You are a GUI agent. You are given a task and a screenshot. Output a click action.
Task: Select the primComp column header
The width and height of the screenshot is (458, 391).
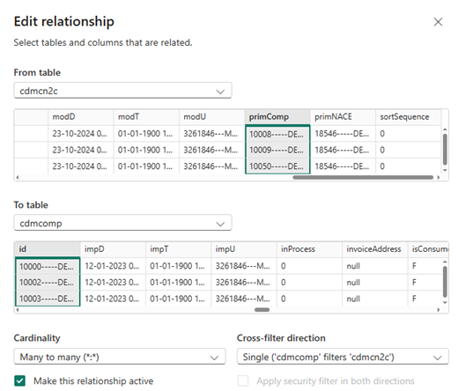pyautogui.click(x=277, y=117)
